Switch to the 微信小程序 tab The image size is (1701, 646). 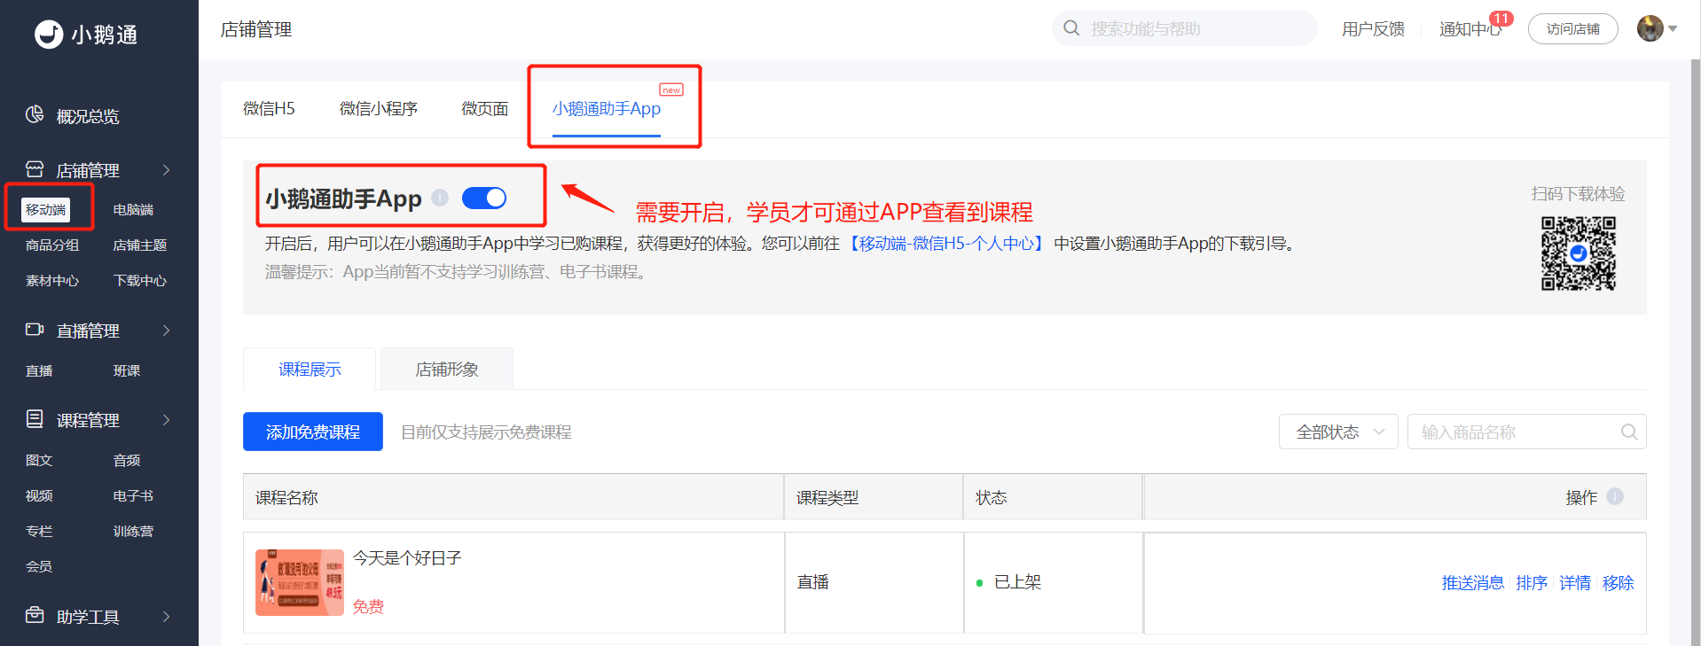[x=379, y=109]
